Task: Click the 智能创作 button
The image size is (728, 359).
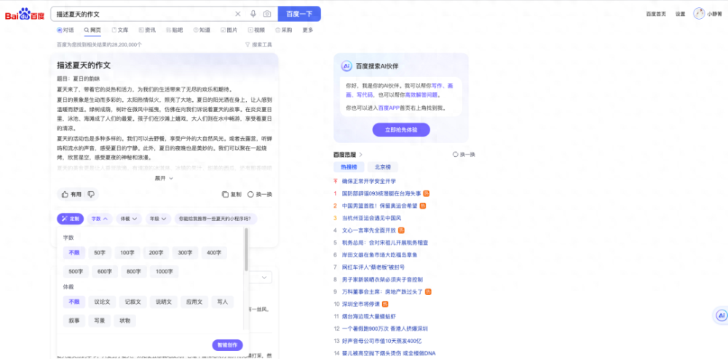Action: (x=227, y=345)
